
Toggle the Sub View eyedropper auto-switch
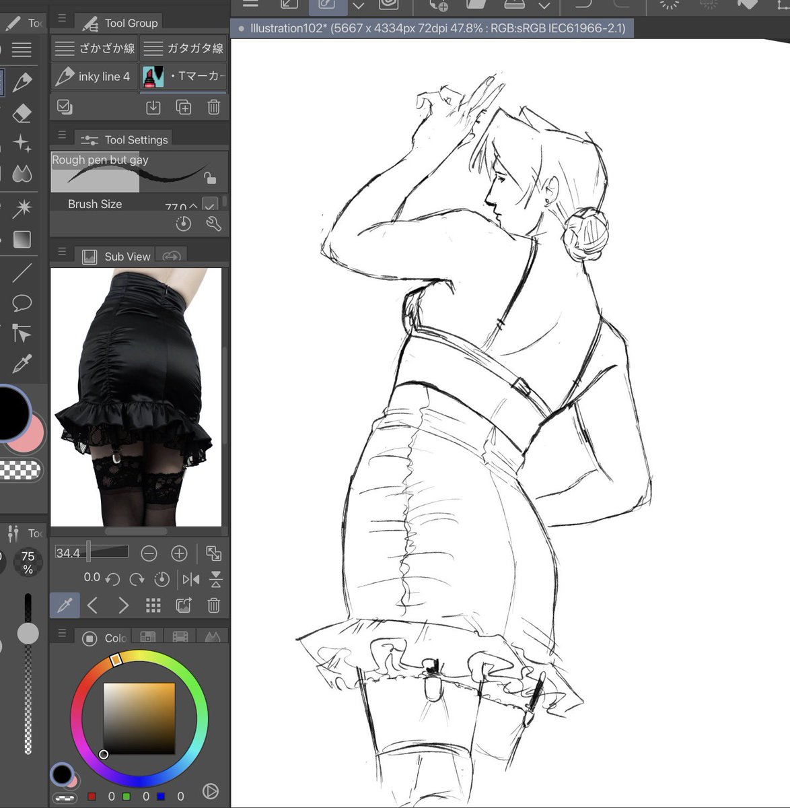[x=65, y=605]
